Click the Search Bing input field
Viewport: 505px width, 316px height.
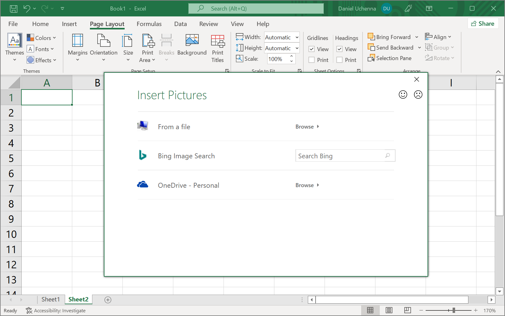tap(340, 156)
